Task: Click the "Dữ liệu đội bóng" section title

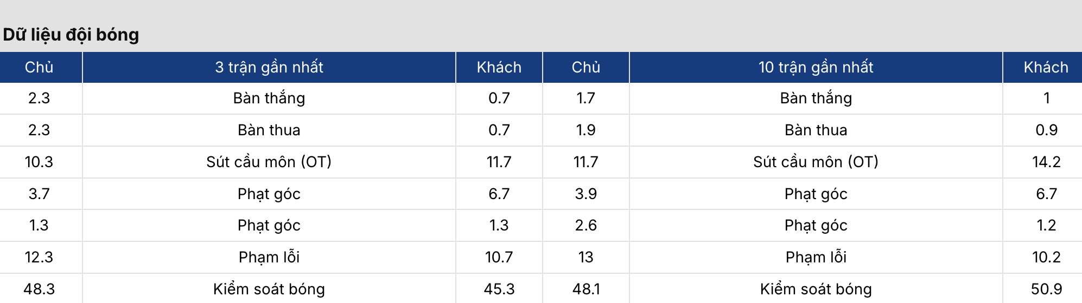Action: (71, 35)
